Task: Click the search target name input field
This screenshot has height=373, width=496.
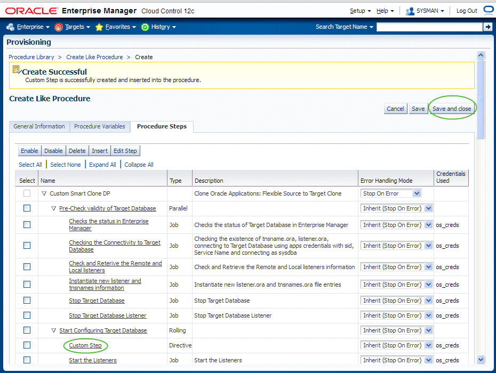Action: (429, 27)
